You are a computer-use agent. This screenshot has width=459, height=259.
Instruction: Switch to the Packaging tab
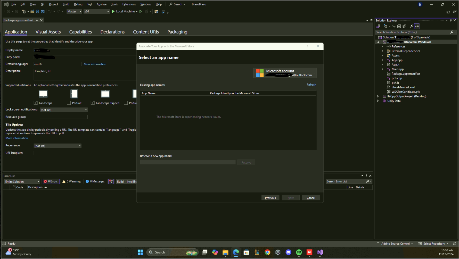(x=177, y=32)
